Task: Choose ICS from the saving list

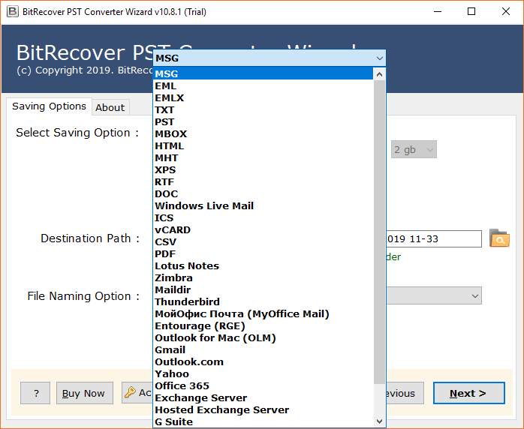Action: click(x=263, y=218)
